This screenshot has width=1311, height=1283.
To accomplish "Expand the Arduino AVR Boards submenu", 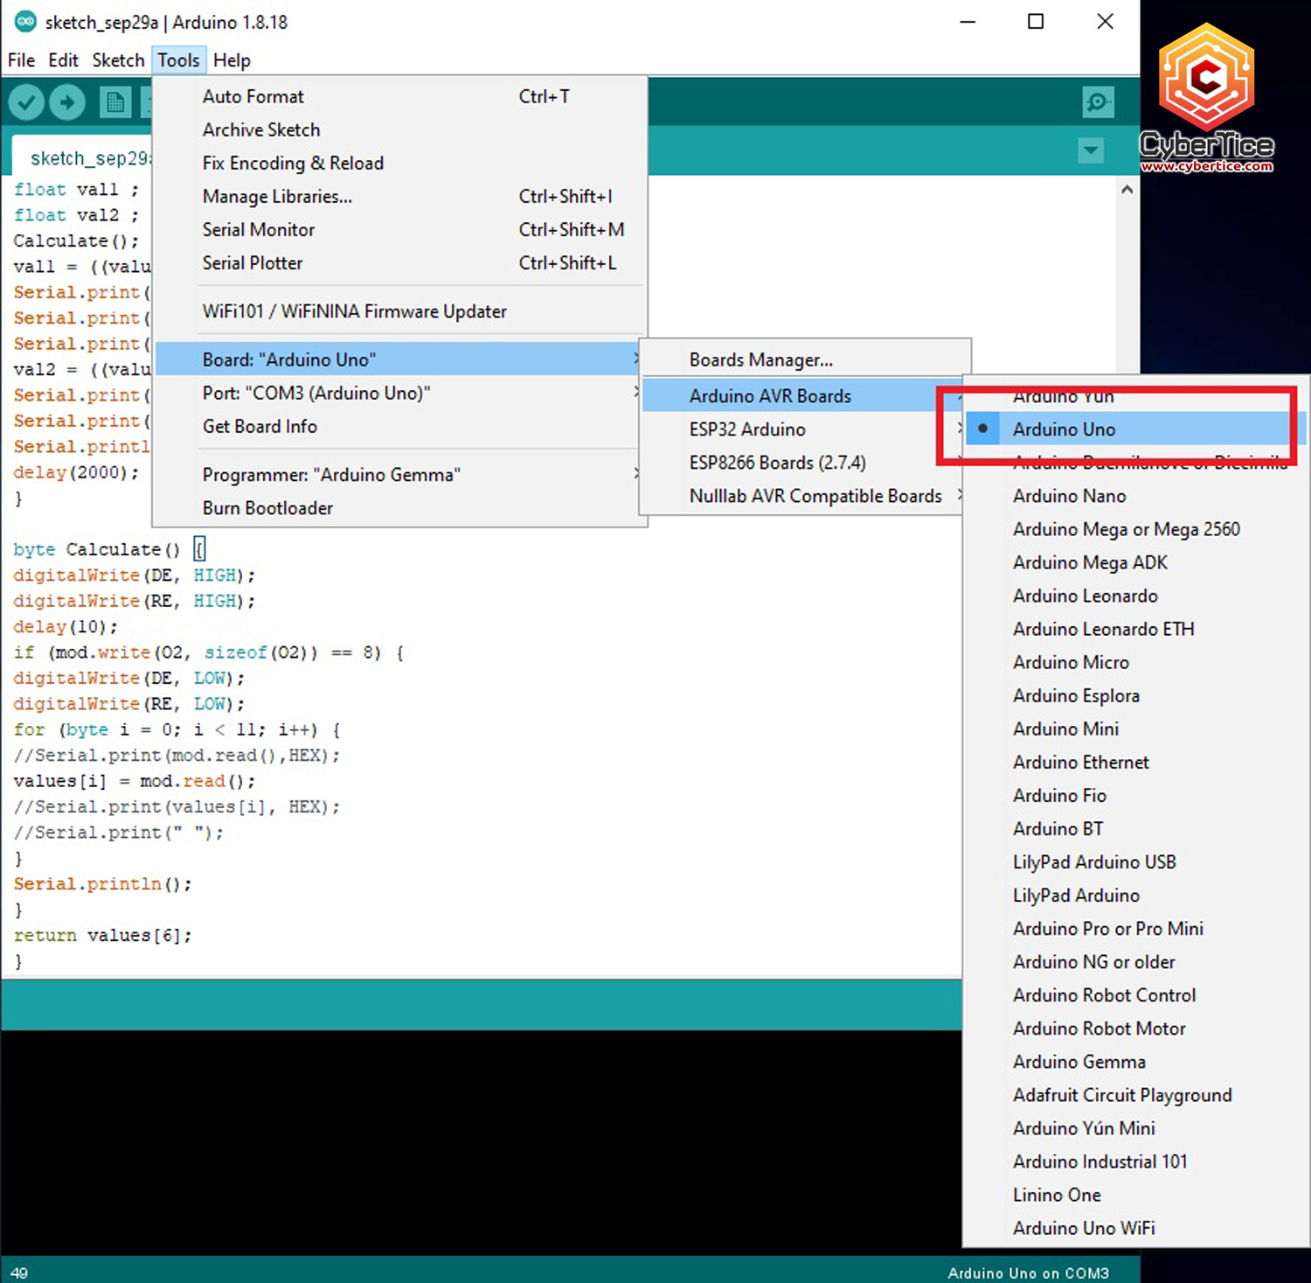I will 769,395.
